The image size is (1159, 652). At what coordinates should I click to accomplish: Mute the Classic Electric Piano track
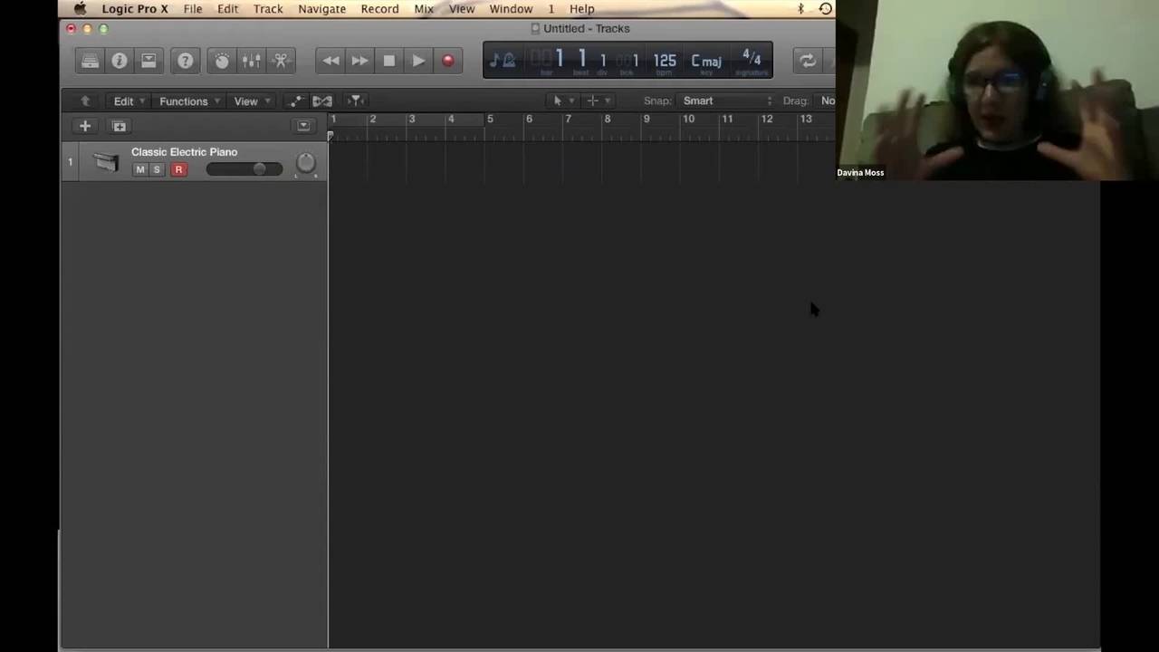tap(139, 169)
